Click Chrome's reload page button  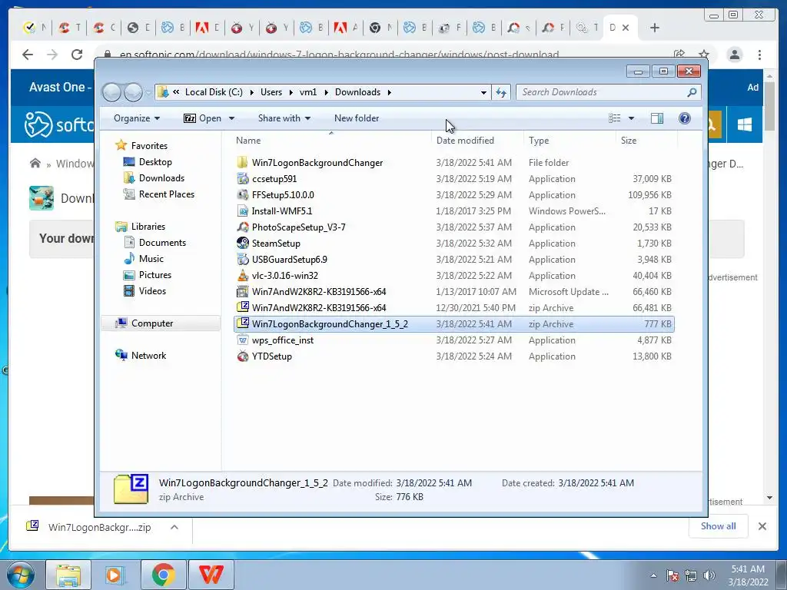coord(77,55)
